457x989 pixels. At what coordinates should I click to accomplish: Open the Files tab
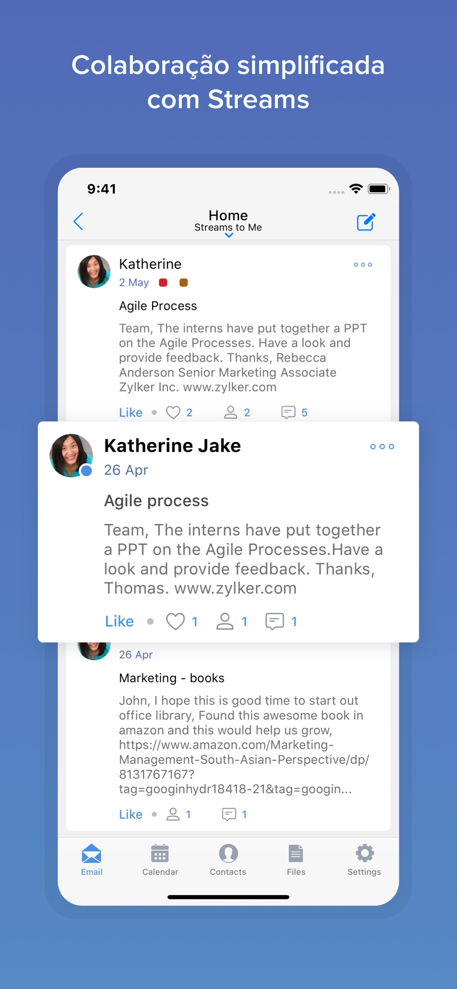(x=296, y=859)
